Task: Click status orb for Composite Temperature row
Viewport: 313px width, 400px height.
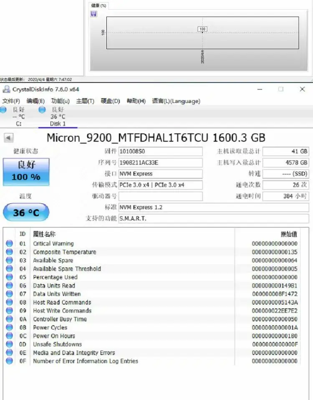Action: (x=10, y=252)
